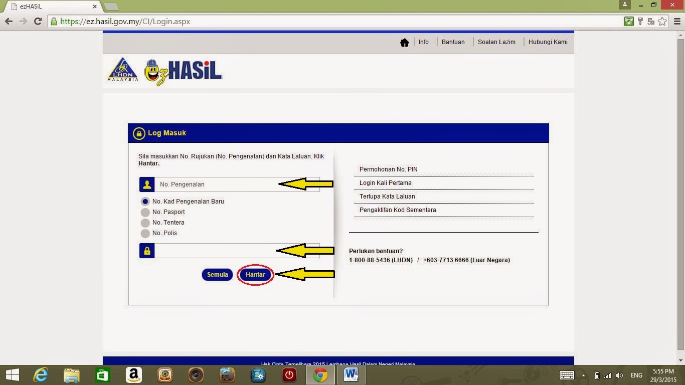Viewport: 685px width, 385px height.
Task: Open the red power button taskbar app
Action: pyautogui.click(x=289, y=375)
